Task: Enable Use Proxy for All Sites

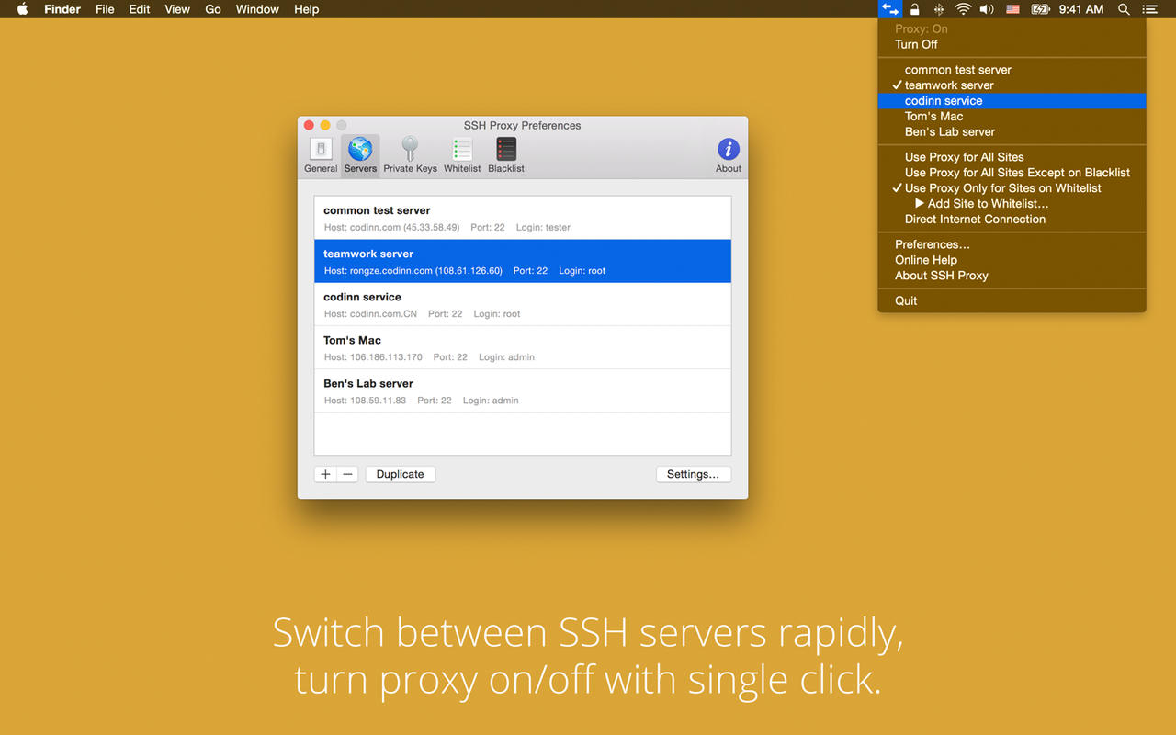Action: [x=964, y=157]
